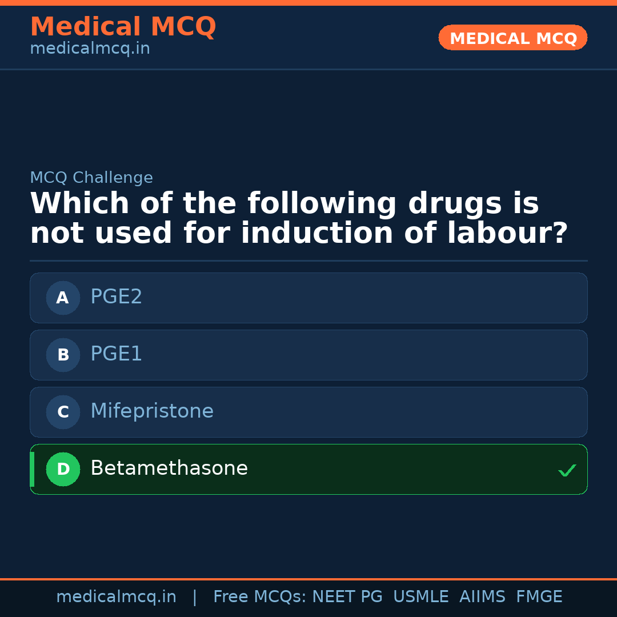Image resolution: width=617 pixels, height=617 pixels.
Task: Pick the Mifepristone answer text
Action: point(152,411)
